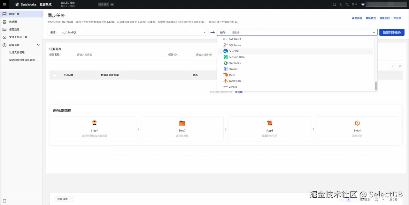Viewport: 409px width, 205px height.
Task: Click the 状态 column header
Action: tap(195, 75)
